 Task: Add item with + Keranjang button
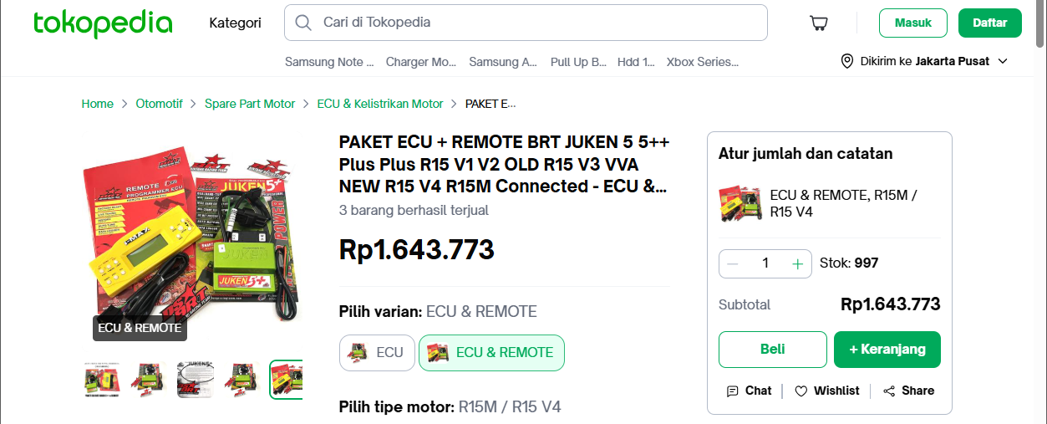tap(887, 350)
